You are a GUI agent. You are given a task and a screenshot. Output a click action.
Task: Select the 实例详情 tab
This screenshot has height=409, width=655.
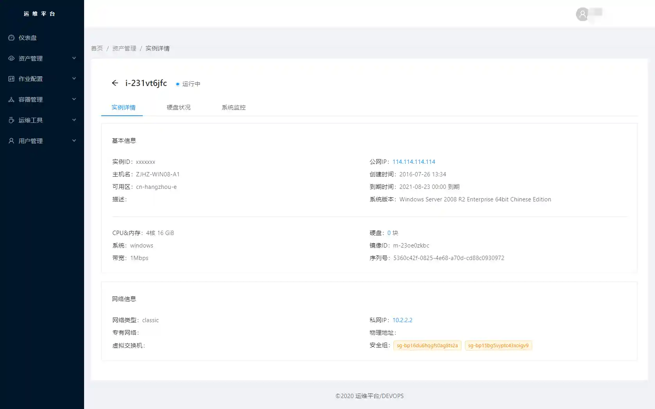tap(123, 108)
